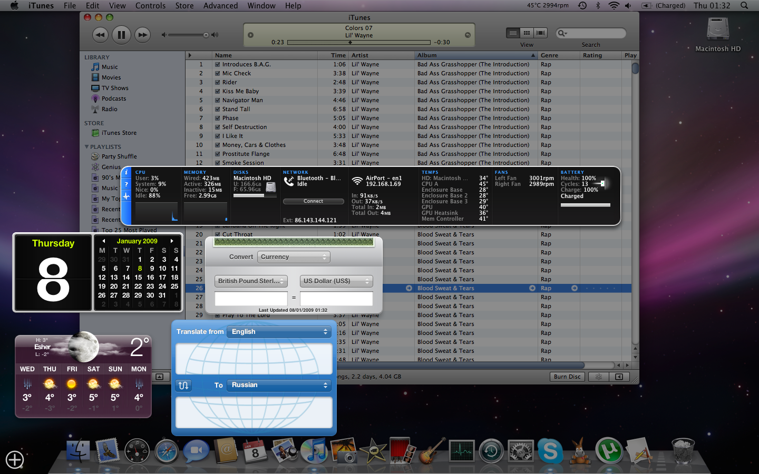Open Finder from the Dock
Image resolution: width=759 pixels, height=474 pixels.
pyautogui.click(x=79, y=451)
